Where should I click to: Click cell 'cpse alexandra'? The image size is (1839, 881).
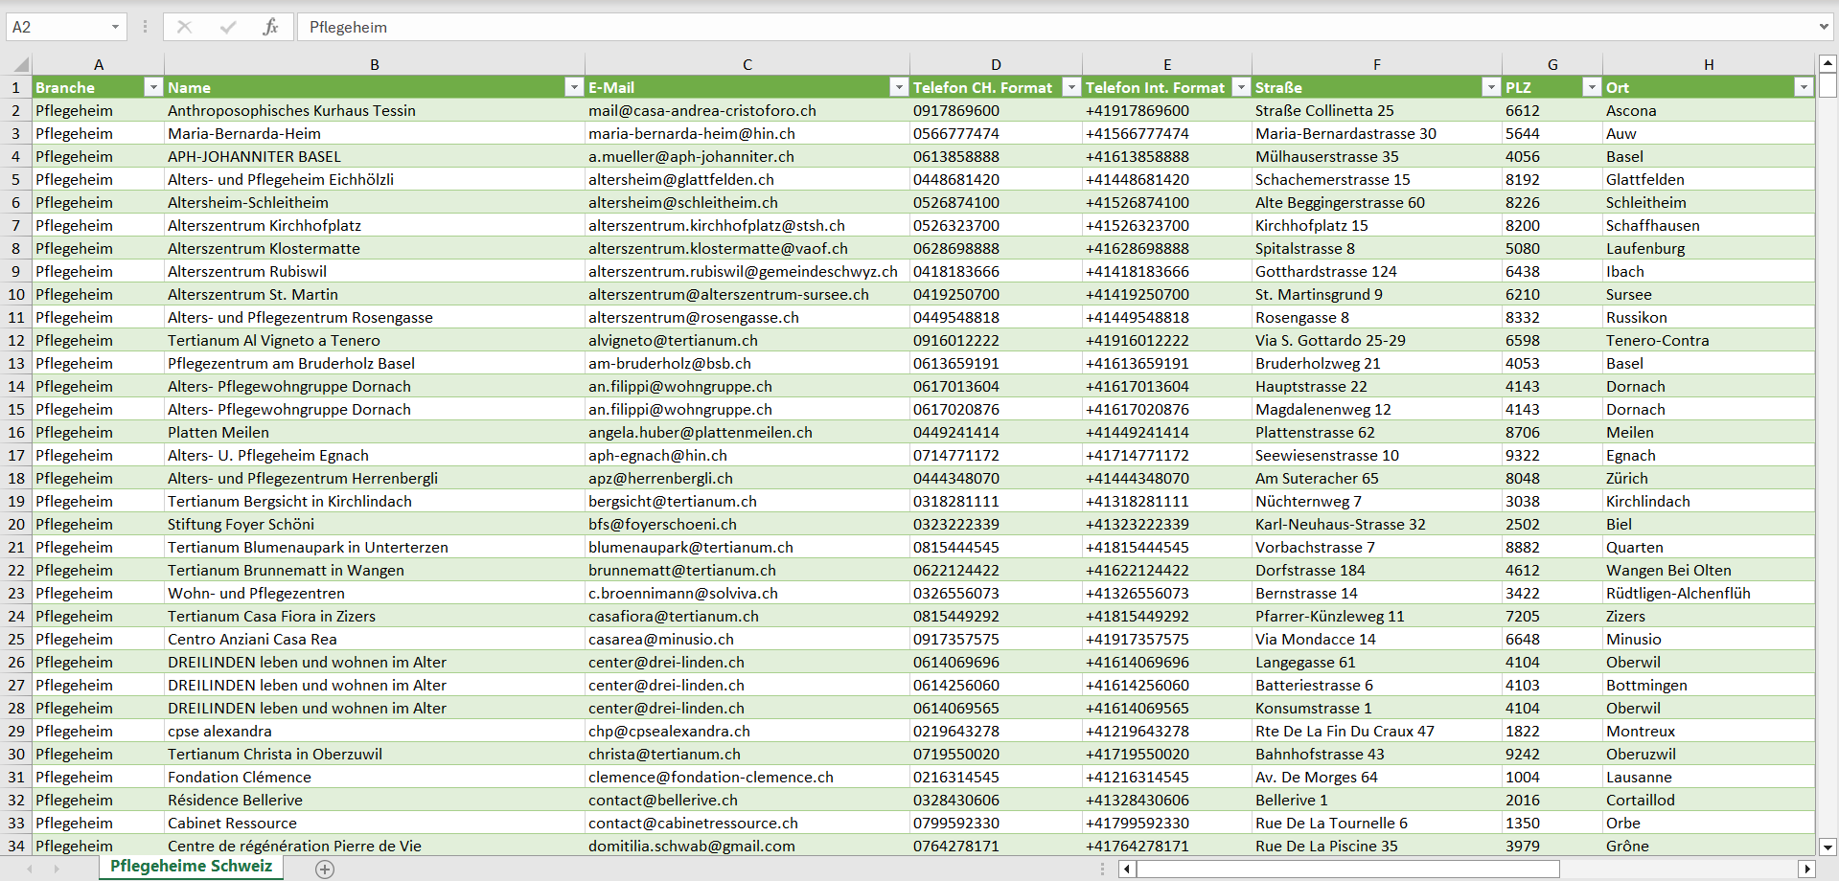pos(375,731)
